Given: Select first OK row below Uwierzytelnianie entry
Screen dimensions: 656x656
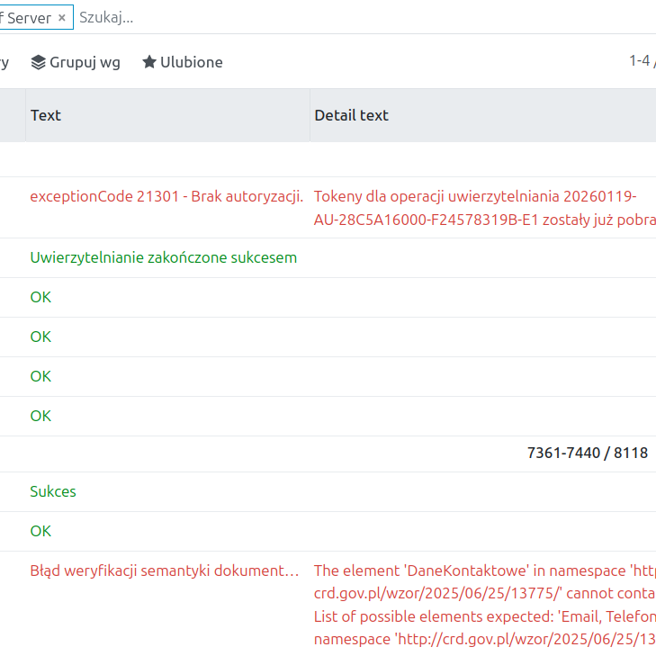Looking at the screenshot, I should pos(40,297).
